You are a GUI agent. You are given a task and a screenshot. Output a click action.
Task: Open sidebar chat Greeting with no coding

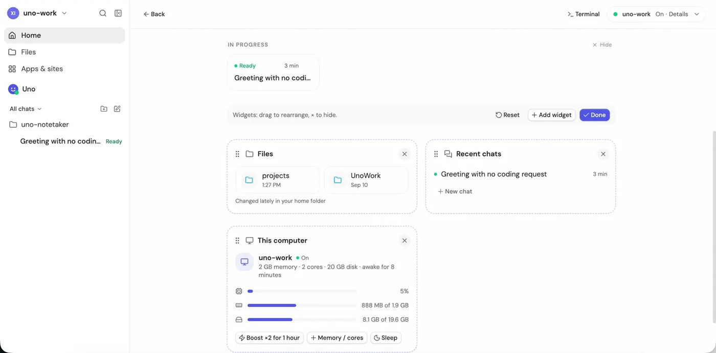click(64, 142)
